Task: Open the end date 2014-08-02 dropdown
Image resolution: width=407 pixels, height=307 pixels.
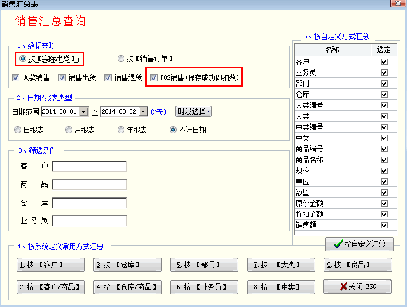Action: point(143,112)
